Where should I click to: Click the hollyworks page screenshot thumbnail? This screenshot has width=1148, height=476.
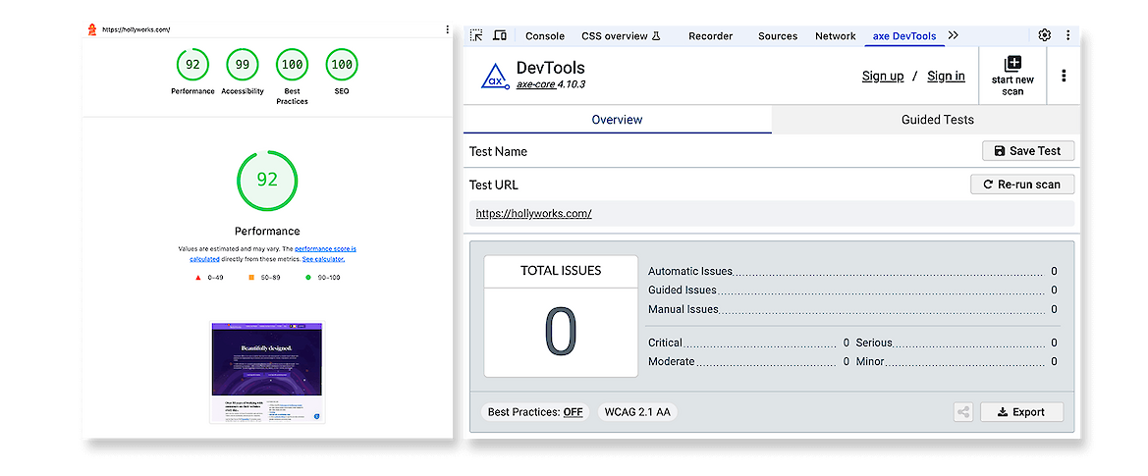[x=267, y=372]
